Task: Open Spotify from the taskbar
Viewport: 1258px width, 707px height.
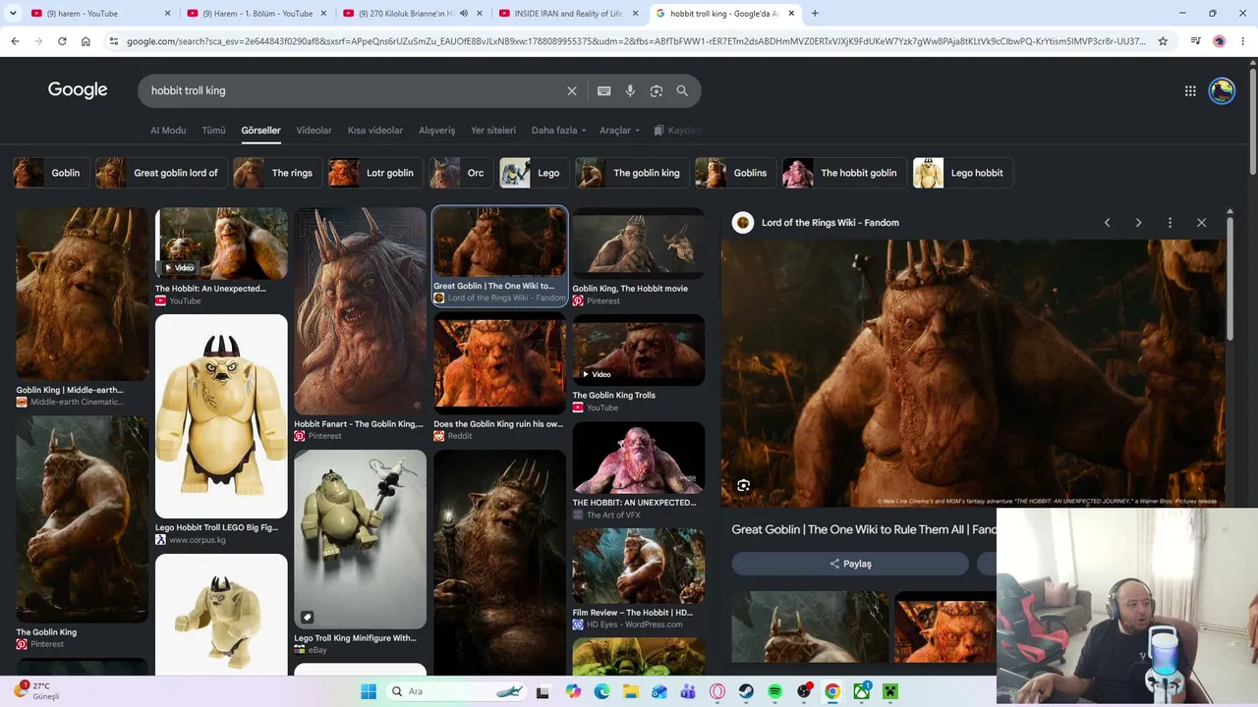Action: click(774, 691)
